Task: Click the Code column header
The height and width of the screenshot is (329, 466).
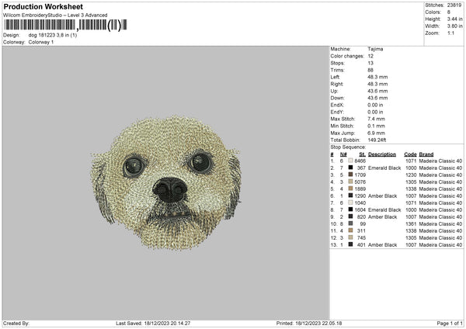Action: coord(411,154)
